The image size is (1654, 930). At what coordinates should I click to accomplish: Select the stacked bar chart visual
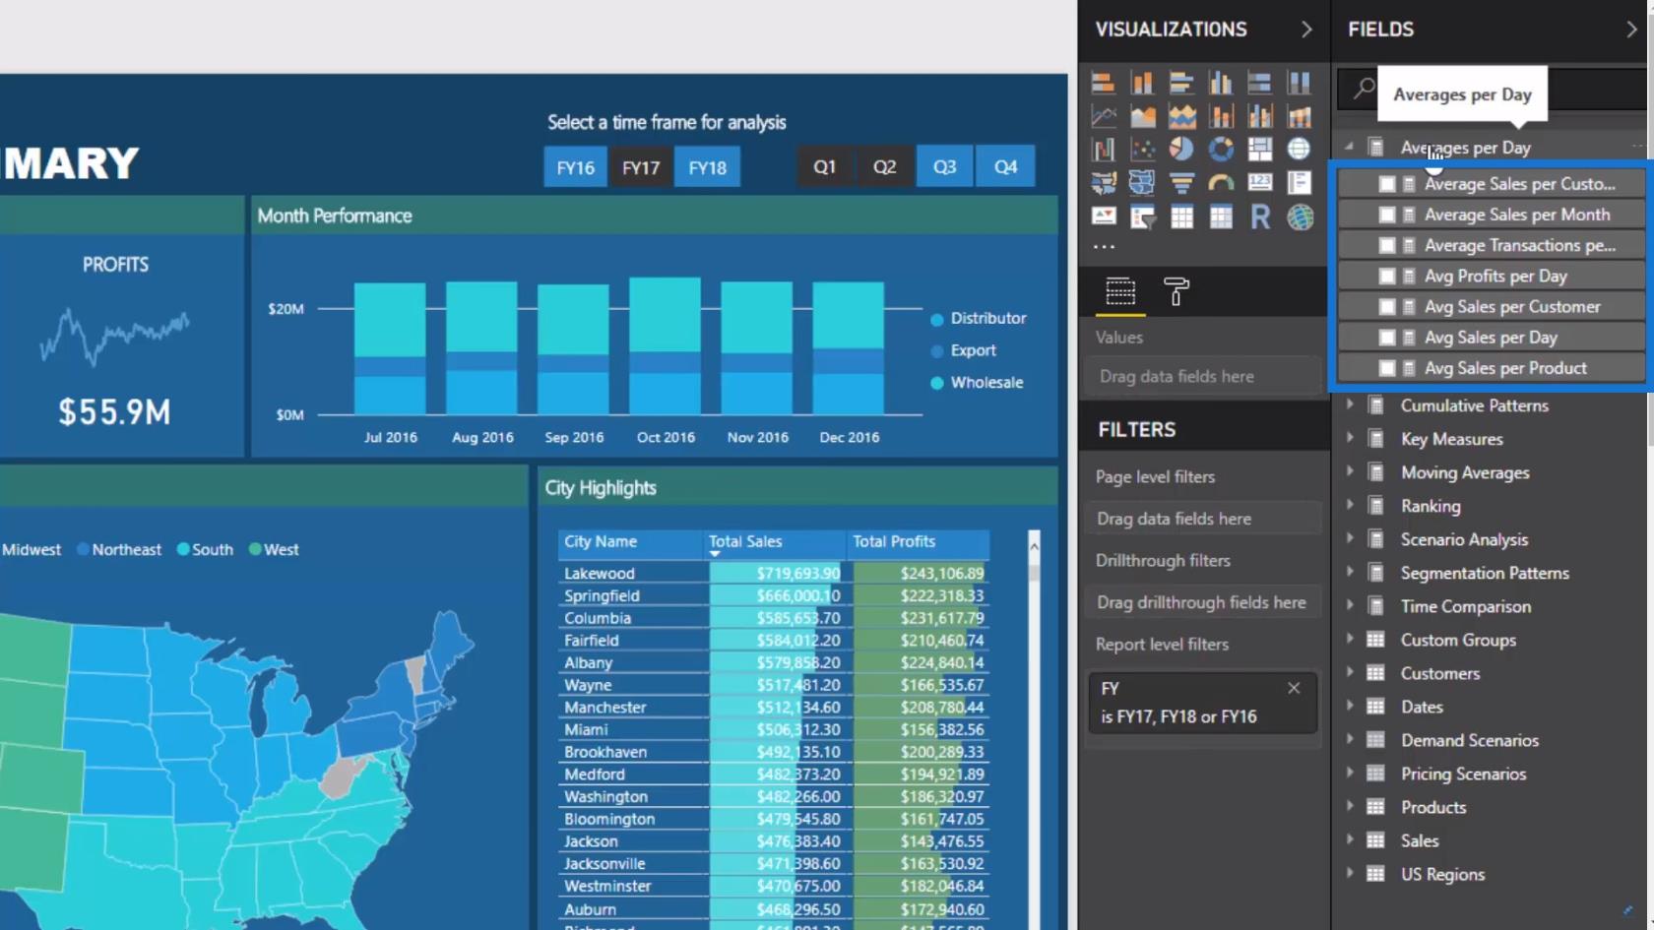click(1104, 83)
